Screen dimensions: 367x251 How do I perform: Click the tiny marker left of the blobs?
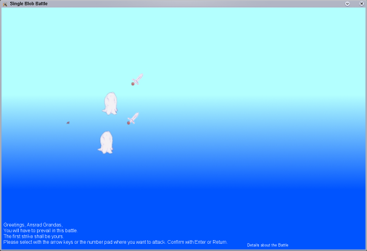68,123
